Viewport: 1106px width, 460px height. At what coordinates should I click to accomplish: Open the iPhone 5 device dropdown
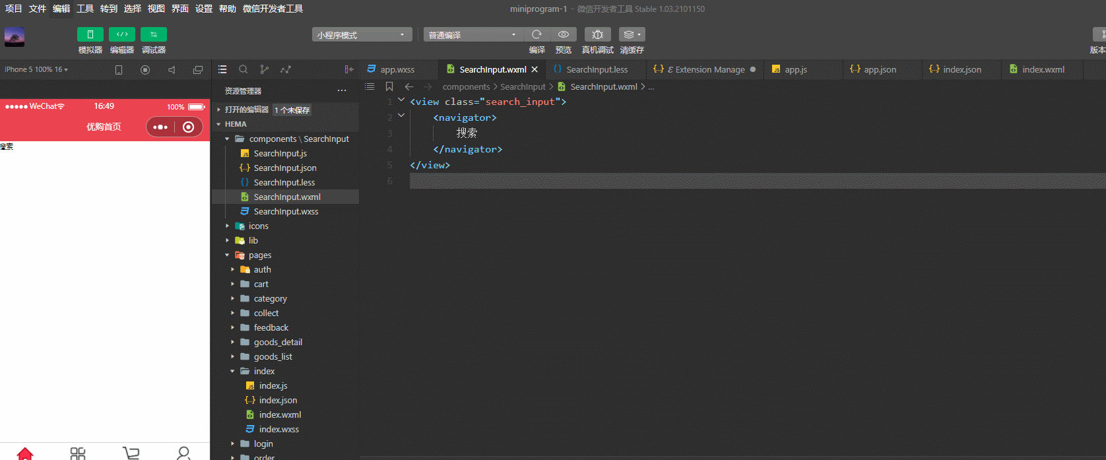[x=36, y=69]
